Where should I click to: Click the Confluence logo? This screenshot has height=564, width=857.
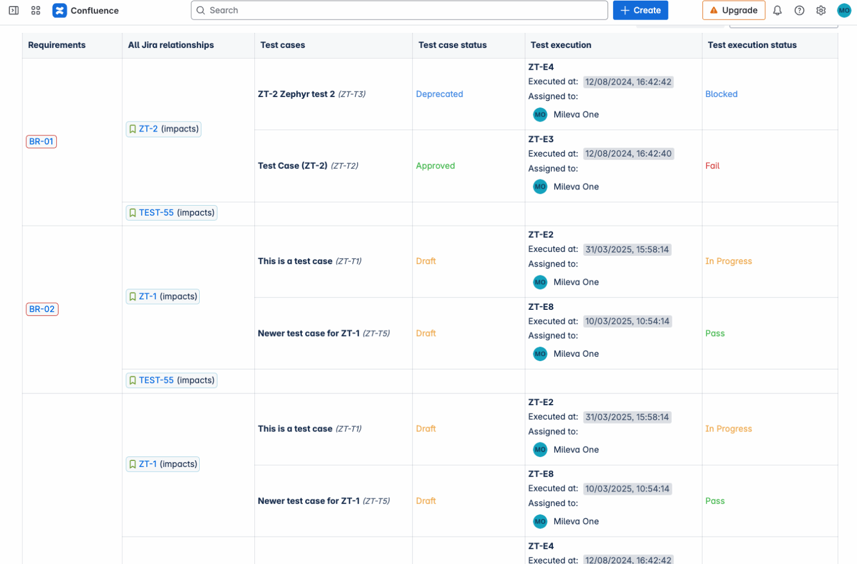60,10
